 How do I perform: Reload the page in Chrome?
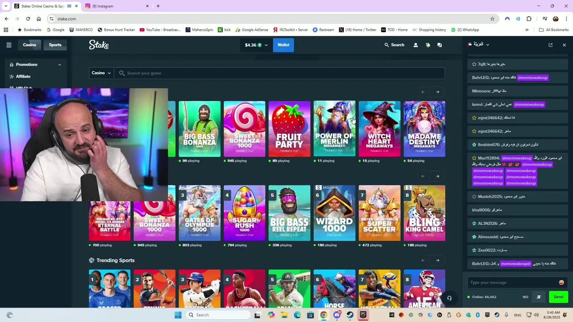click(28, 19)
